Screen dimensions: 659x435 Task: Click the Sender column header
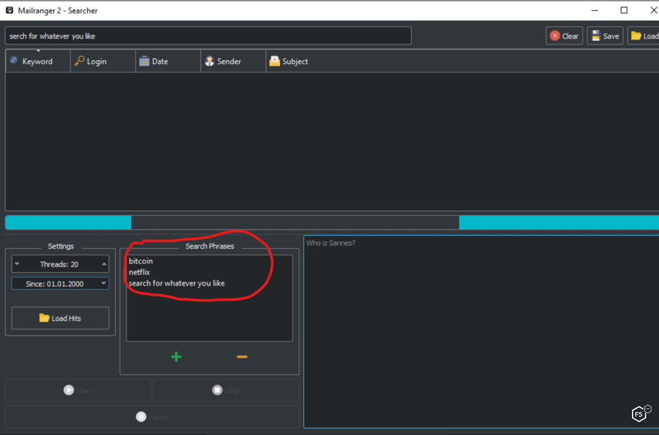click(x=229, y=61)
